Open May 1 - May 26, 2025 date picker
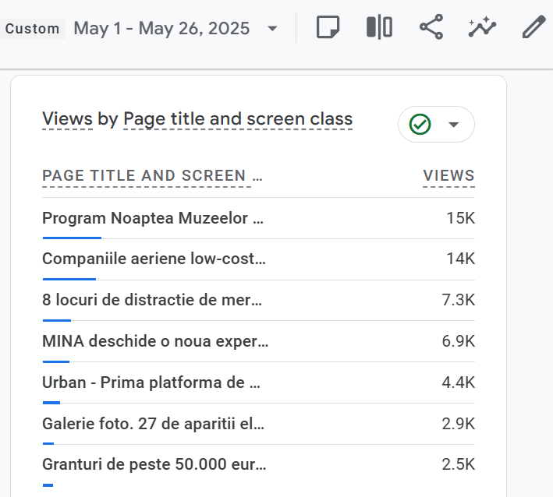The width and height of the screenshot is (553, 497). tap(161, 28)
